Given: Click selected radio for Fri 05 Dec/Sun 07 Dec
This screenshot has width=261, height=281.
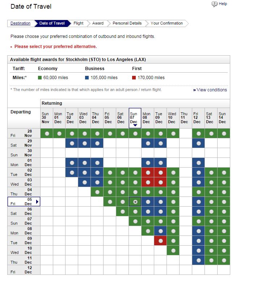Looking at the screenshot, I should pos(135,202).
